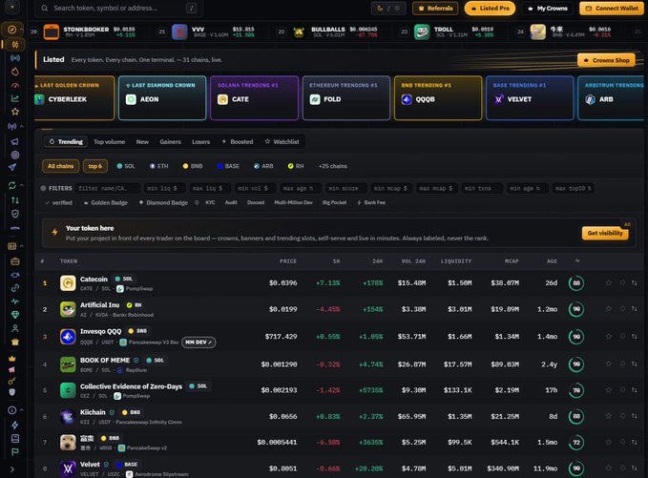Open the person profile sidebar icon
648x478 pixels.
[x=15, y=328]
